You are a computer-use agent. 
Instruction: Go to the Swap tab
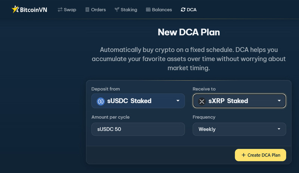pos(70,10)
